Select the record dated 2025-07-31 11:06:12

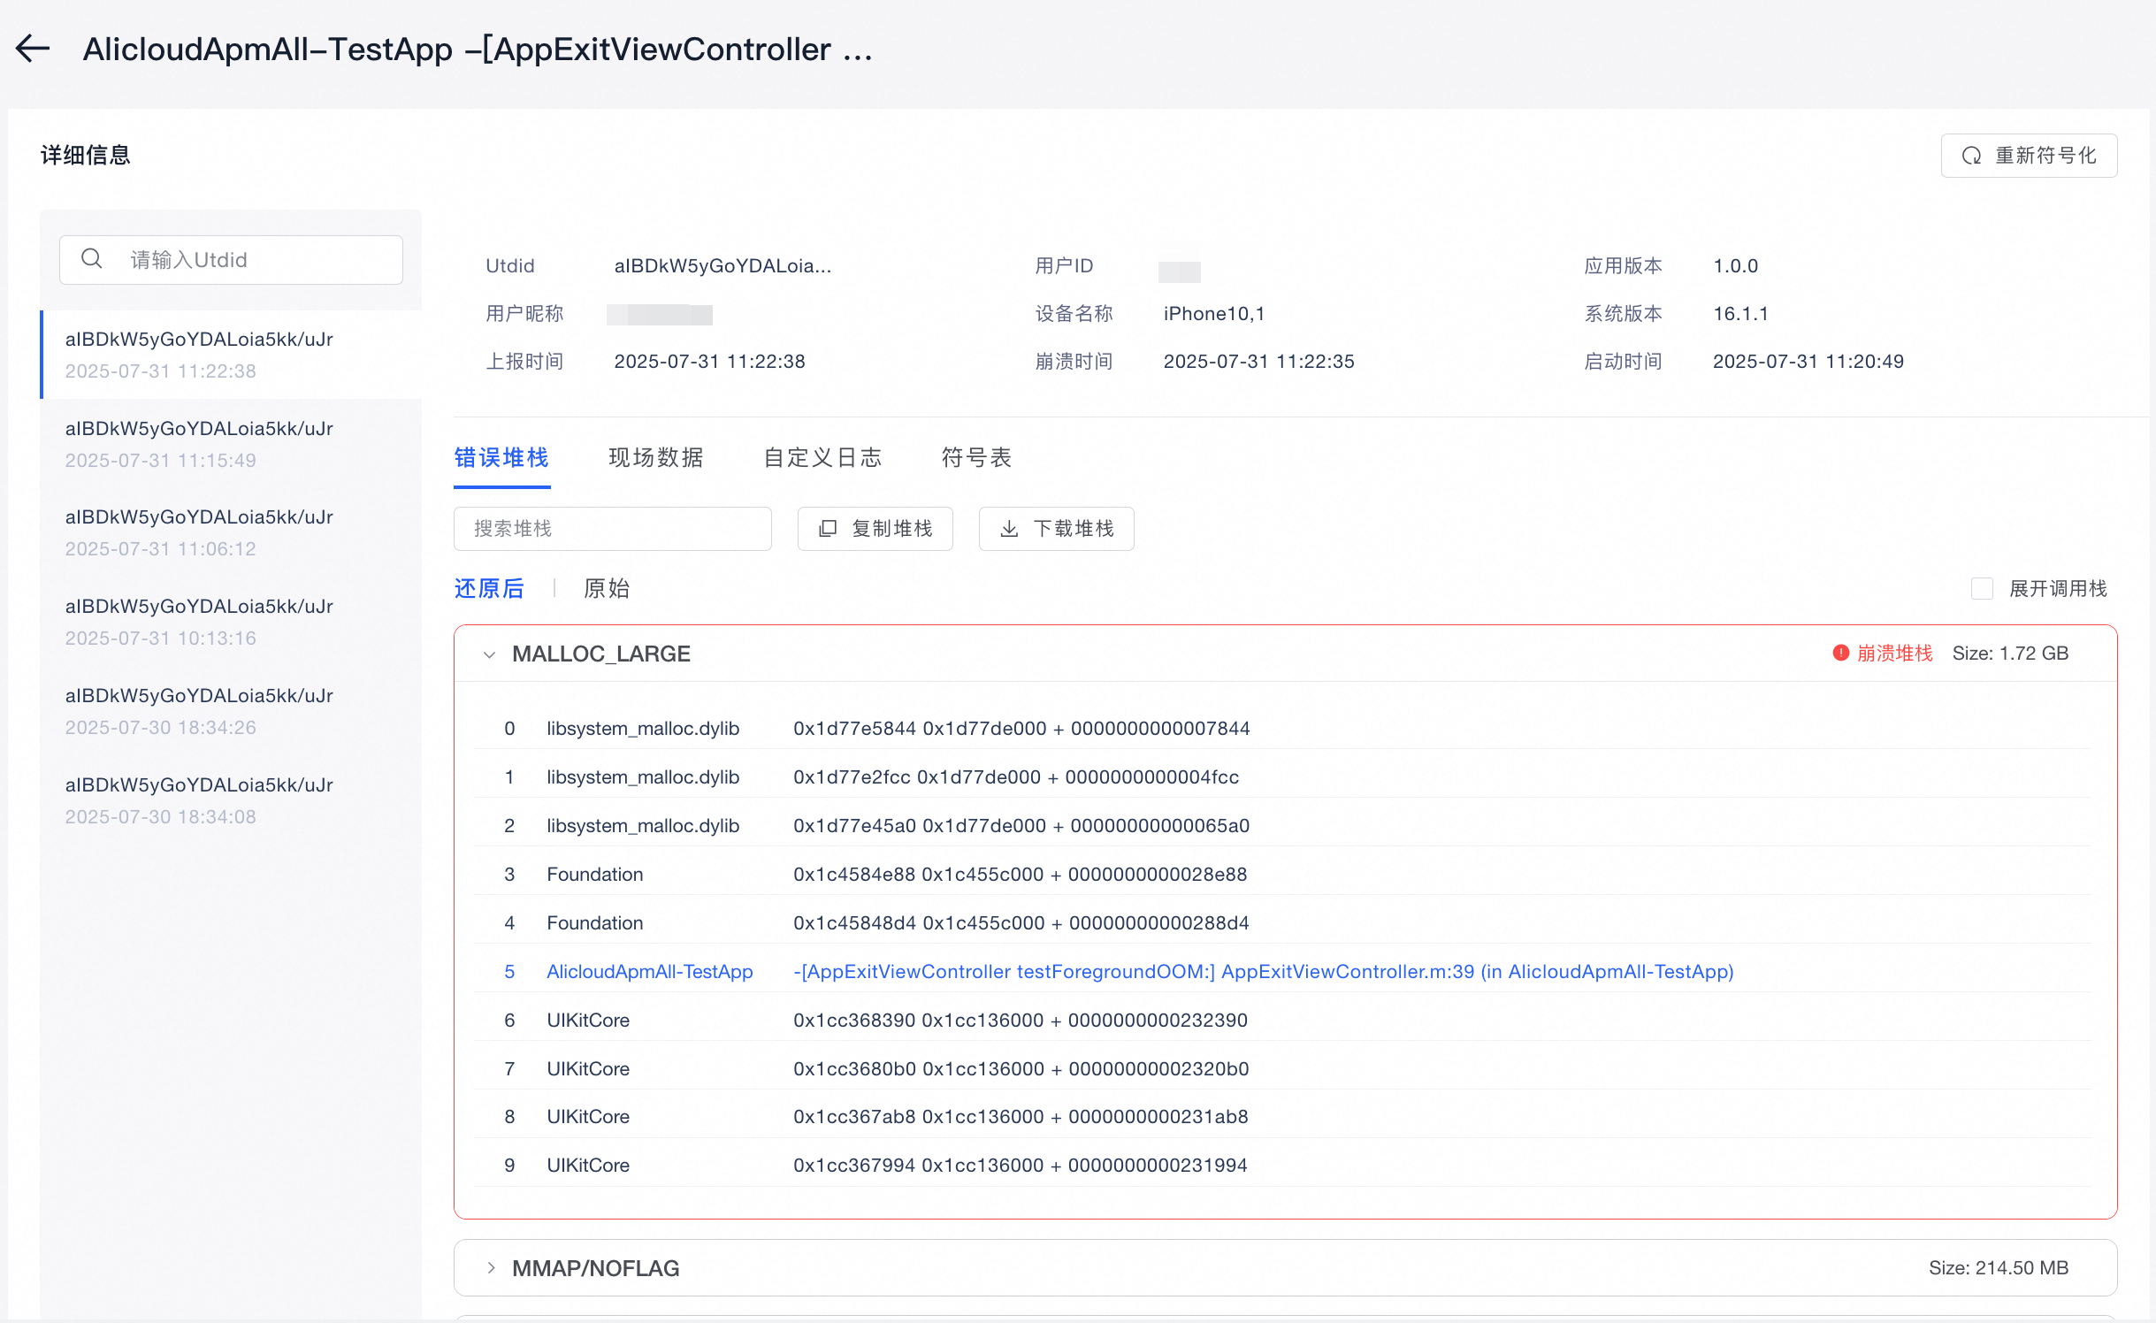click(x=231, y=532)
